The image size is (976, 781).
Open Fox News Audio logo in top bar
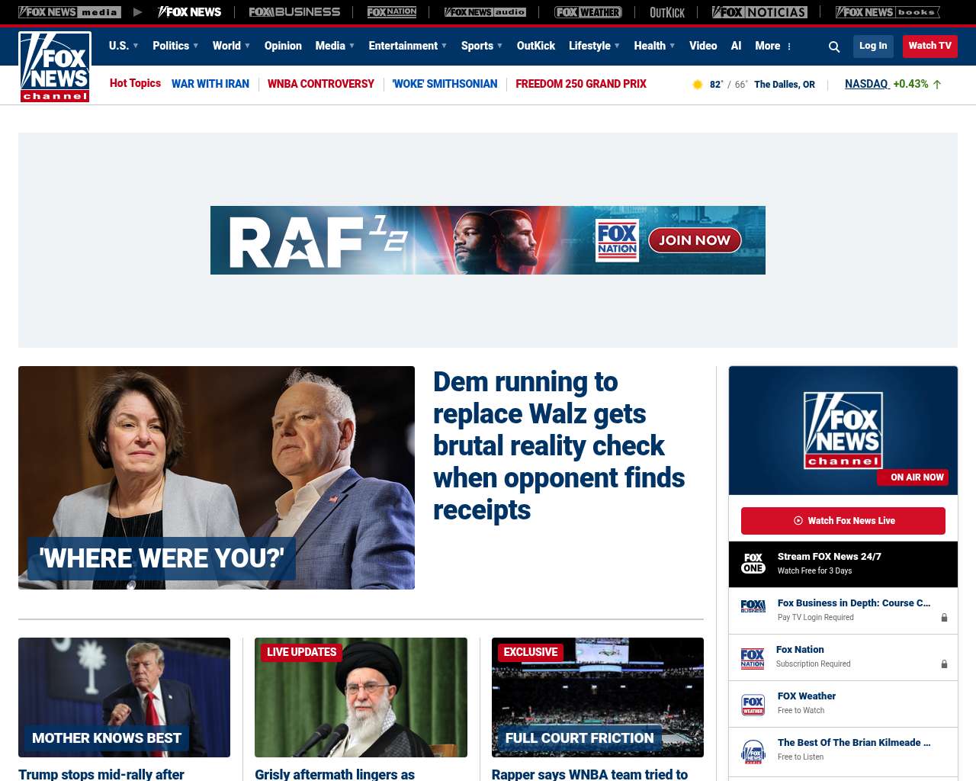[485, 12]
